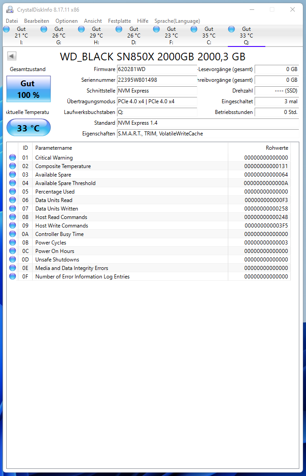Screen dimensions: 306x476
Task: Click status orb for Error Information Log Entries
Action: [13, 276]
